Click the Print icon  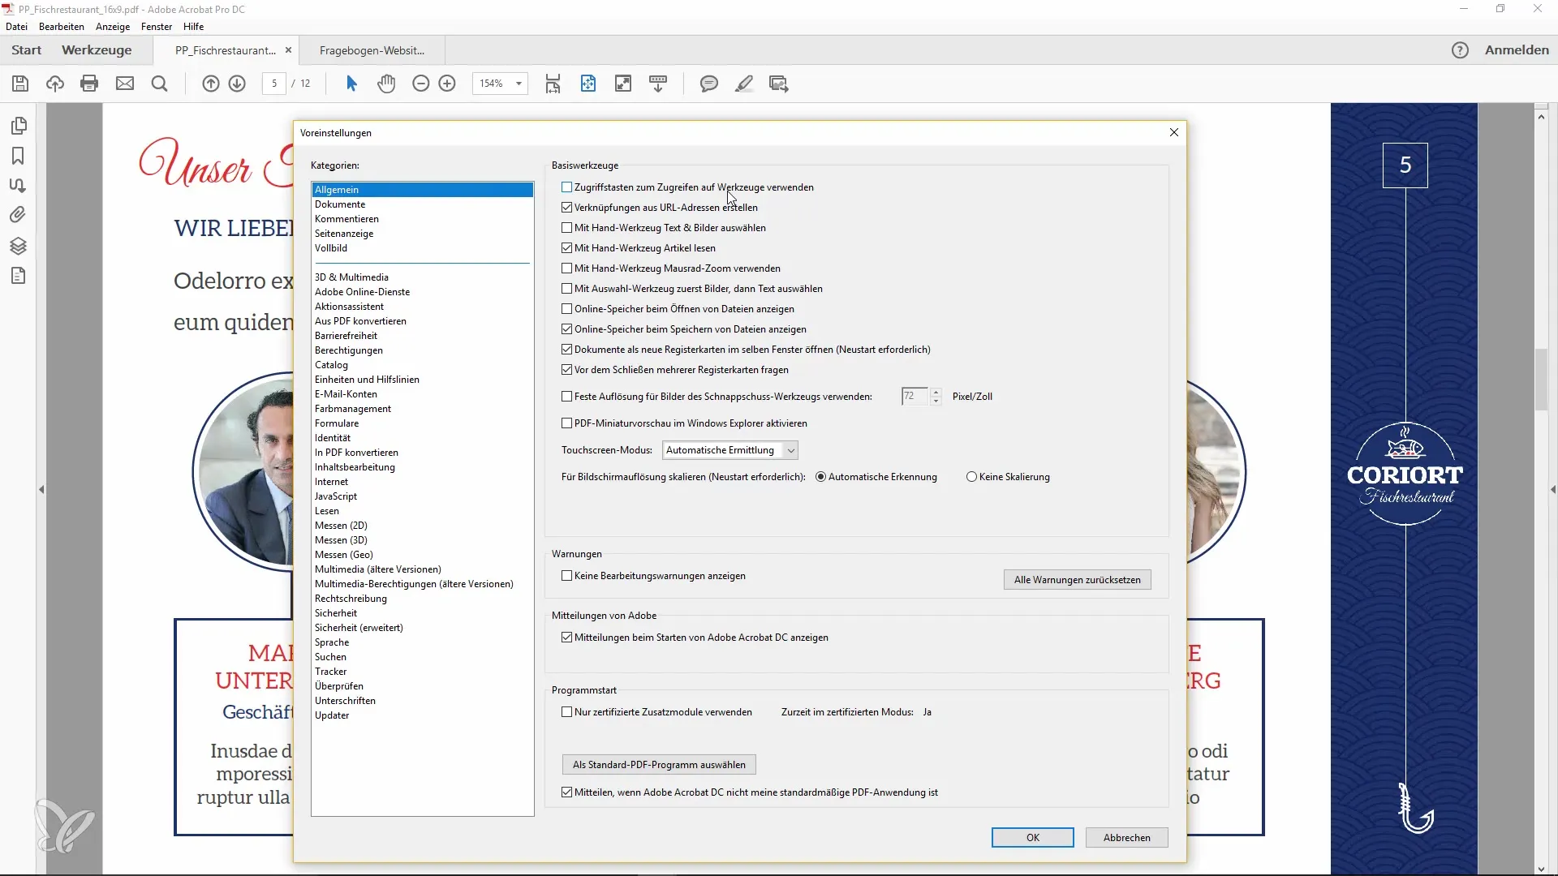pyautogui.click(x=89, y=84)
